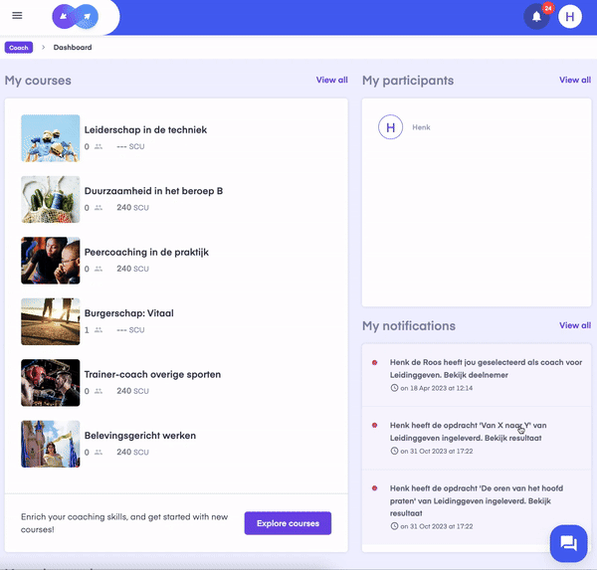Click the breadcrumb chevron separator
This screenshot has height=570, width=597.
(x=43, y=47)
